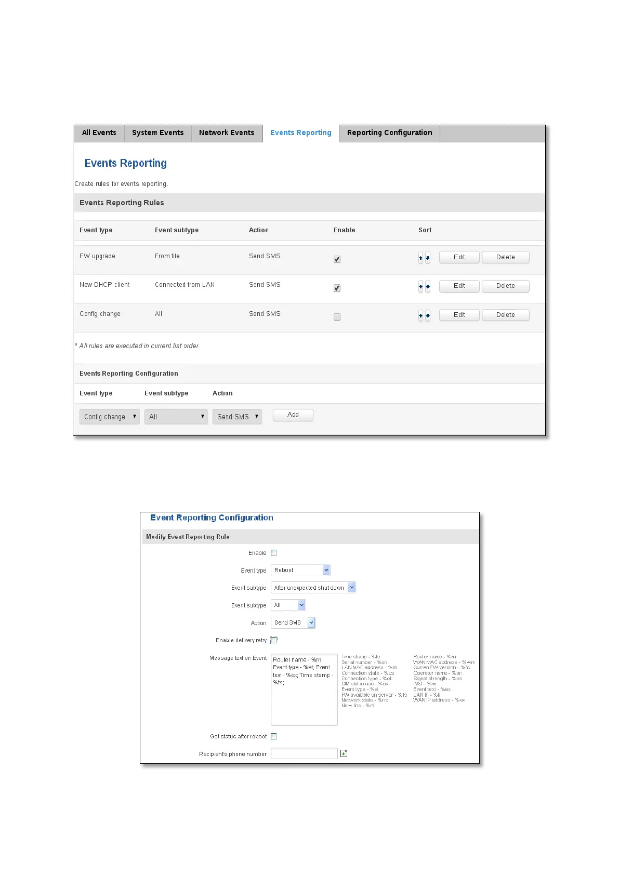Tick the Enable checkbox in Modify Rule
Image resolution: width=619 pixels, height=875 pixels.
pos(274,553)
